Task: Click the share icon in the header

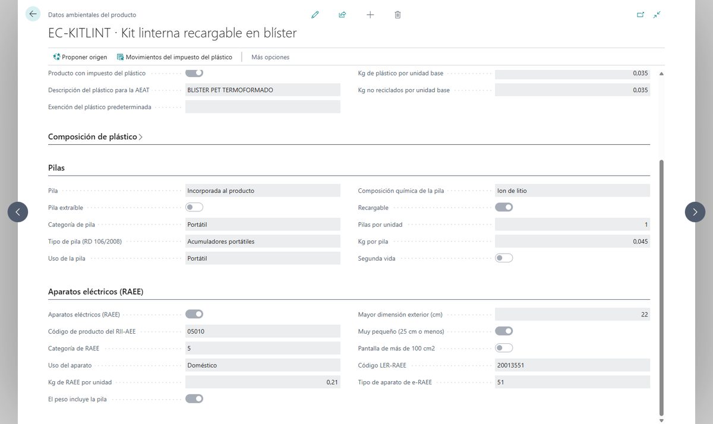Action: coord(342,15)
